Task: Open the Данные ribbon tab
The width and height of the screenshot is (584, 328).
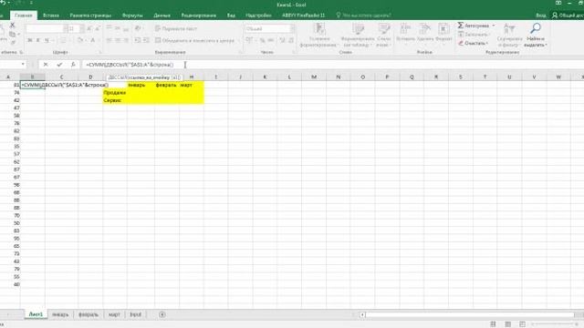Action: point(162,15)
